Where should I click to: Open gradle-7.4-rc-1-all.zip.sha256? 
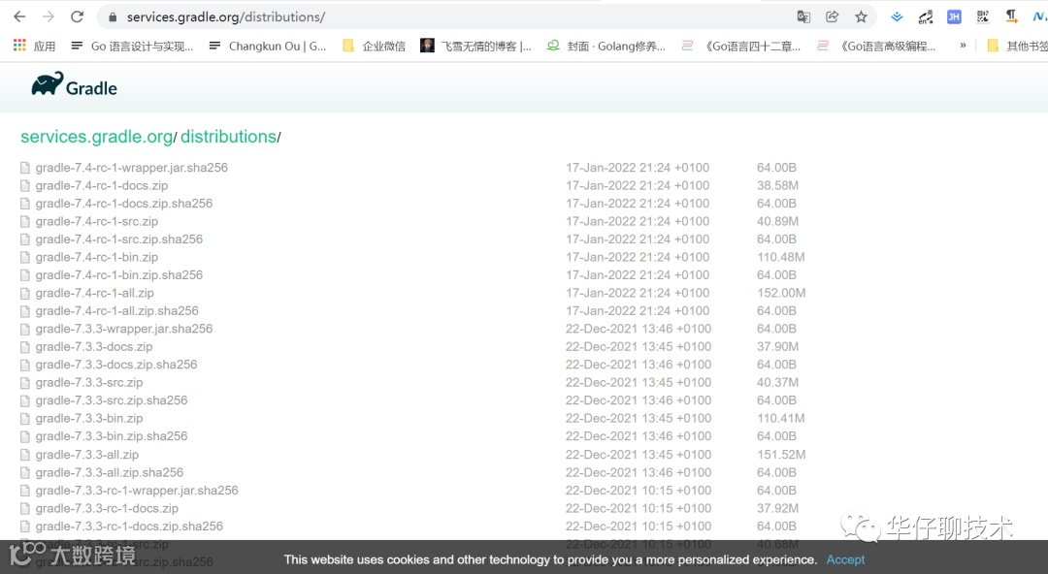117,310
